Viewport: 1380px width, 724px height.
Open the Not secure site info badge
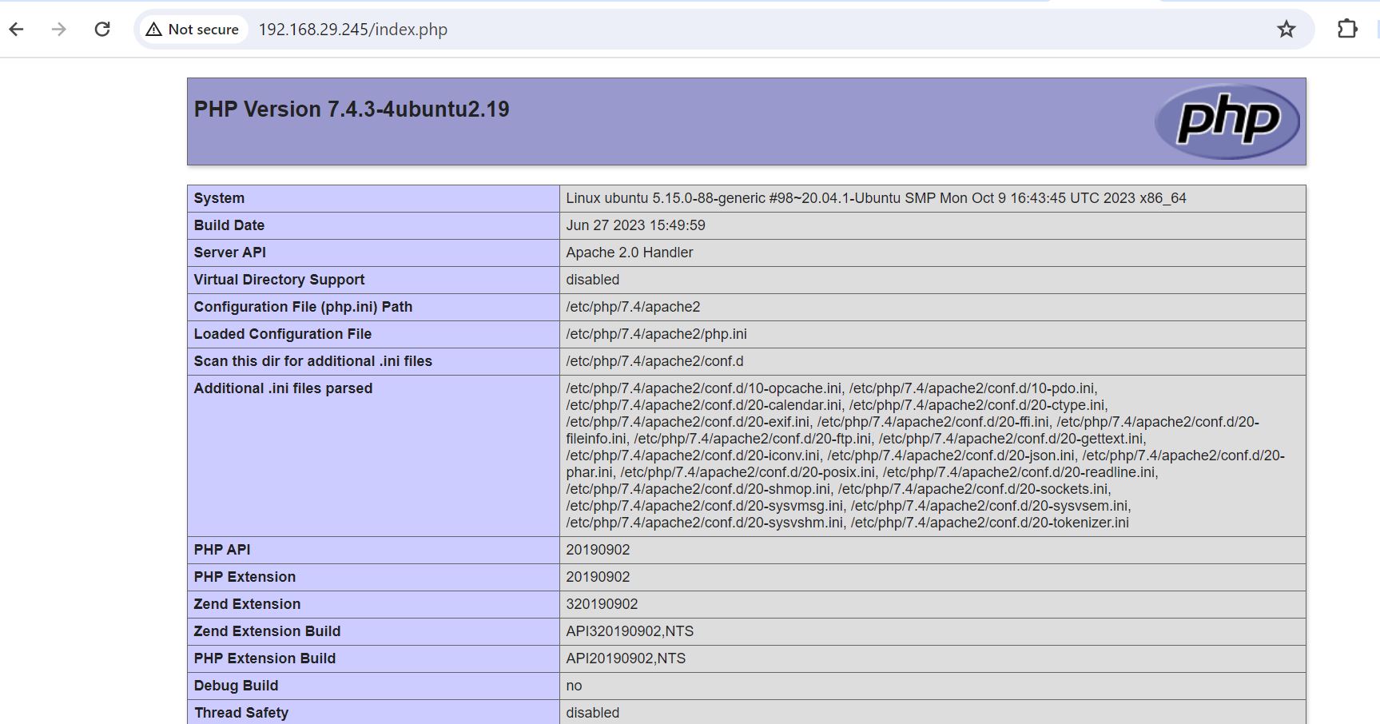pyautogui.click(x=193, y=30)
